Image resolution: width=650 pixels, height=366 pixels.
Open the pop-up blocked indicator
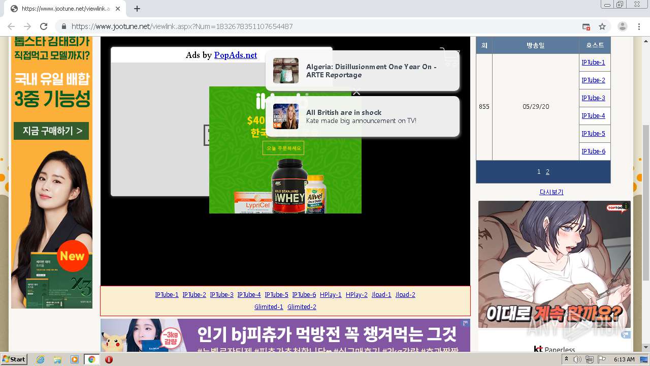pyautogui.click(x=586, y=26)
